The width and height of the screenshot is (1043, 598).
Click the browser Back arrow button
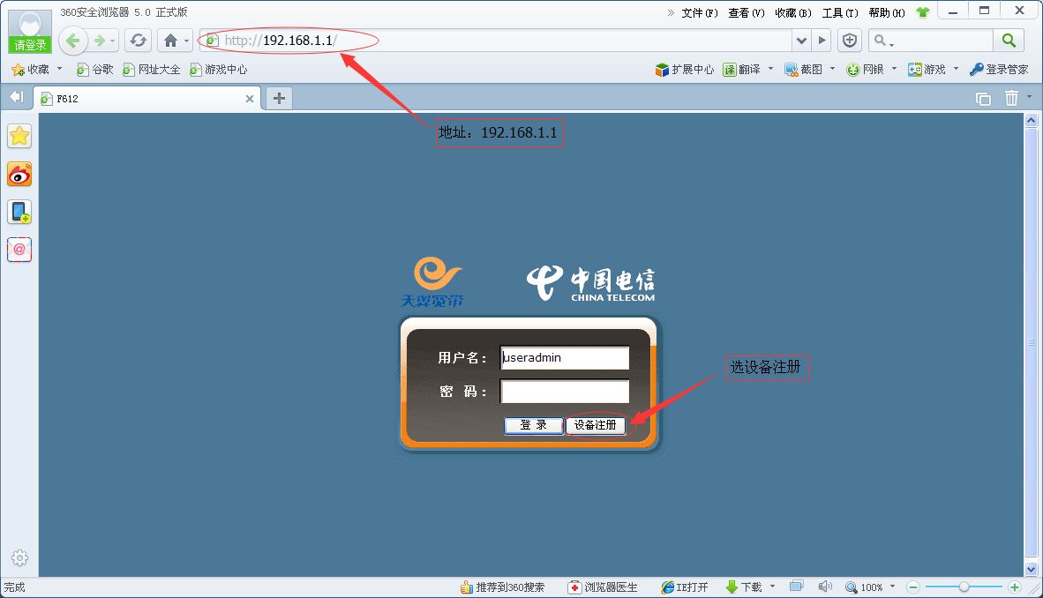point(73,41)
